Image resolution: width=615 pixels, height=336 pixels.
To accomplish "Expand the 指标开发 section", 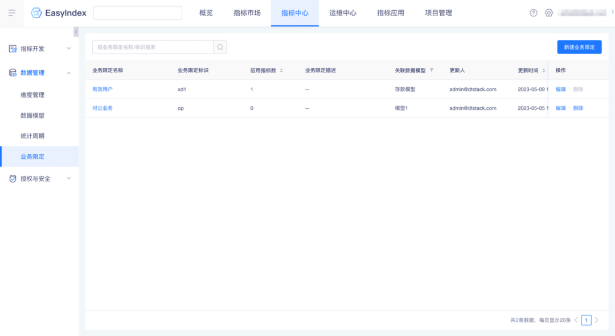I will [69, 48].
